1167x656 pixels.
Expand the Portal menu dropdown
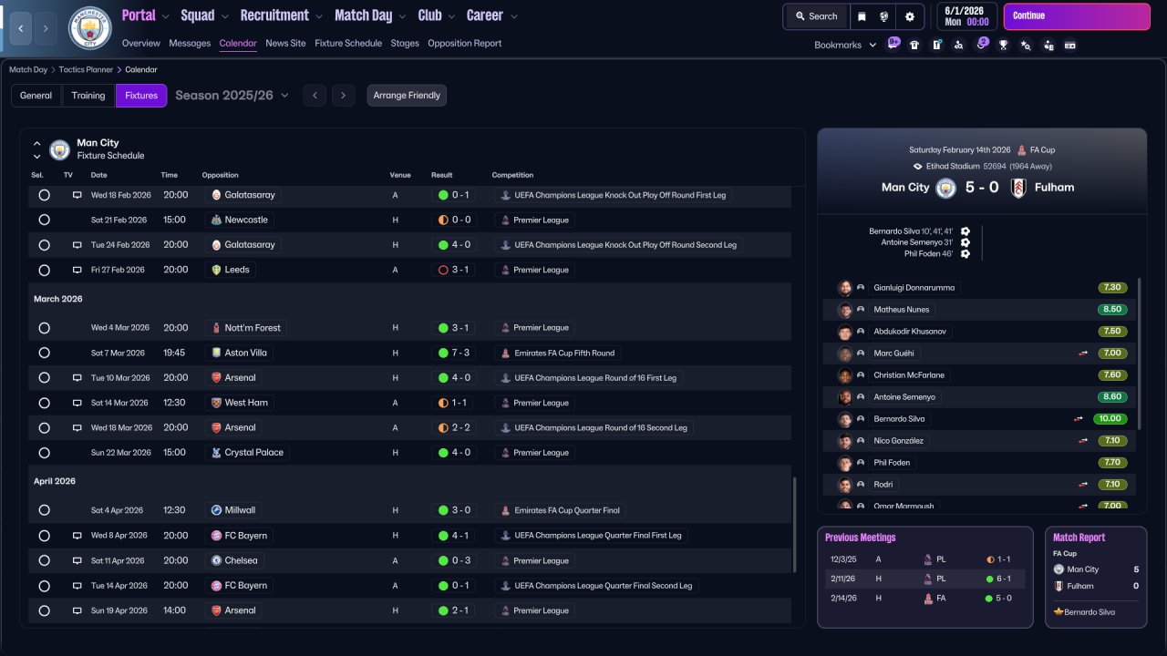(x=166, y=16)
